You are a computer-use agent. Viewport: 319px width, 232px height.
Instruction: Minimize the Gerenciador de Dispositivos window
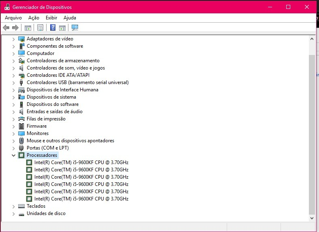[x=270, y=7]
